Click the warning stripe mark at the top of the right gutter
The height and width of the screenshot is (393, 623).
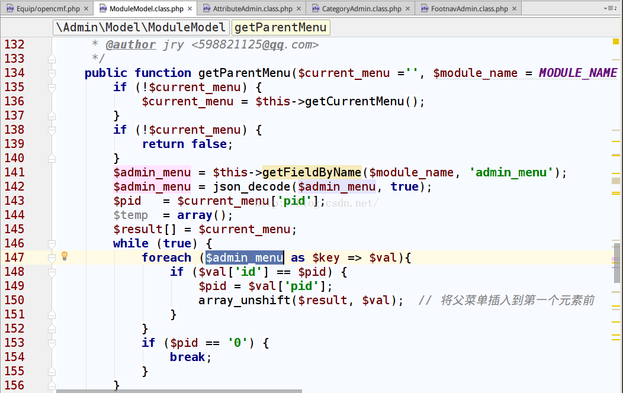[616, 60]
